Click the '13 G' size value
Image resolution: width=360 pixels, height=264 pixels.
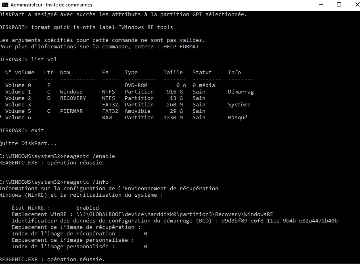(x=176, y=98)
